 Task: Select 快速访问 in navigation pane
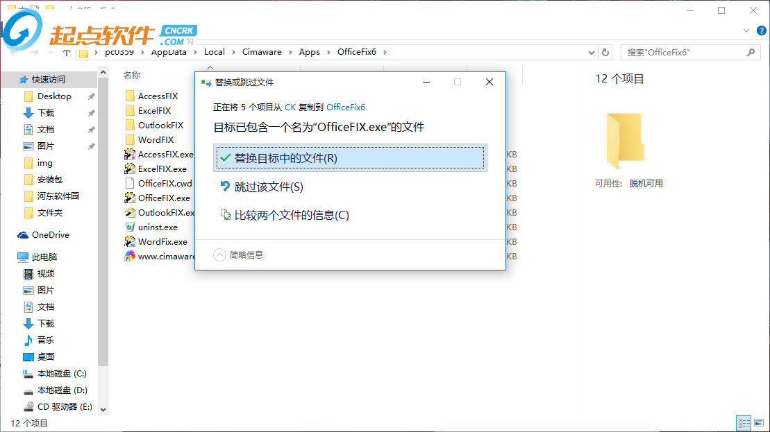tap(49, 80)
